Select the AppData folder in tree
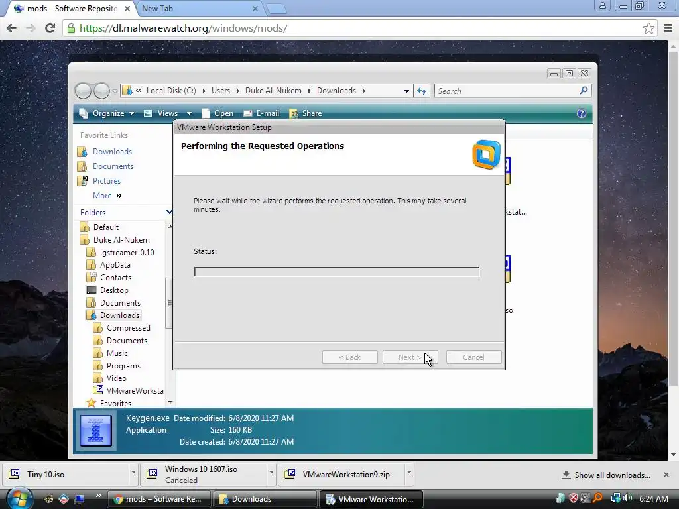Image resolution: width=679 pixels, height=509 pixels. [115, 265]
